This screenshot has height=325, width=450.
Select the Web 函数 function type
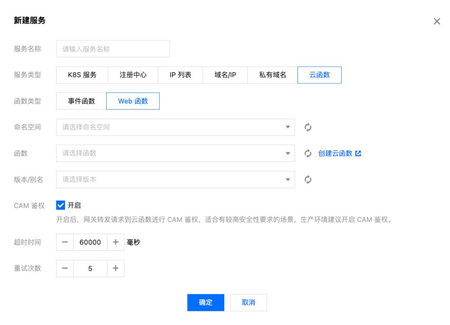(133, 101)
